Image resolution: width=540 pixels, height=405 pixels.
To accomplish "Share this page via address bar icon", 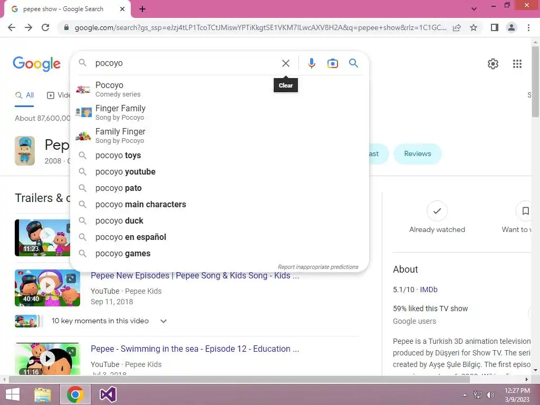I will coord(457,27).
